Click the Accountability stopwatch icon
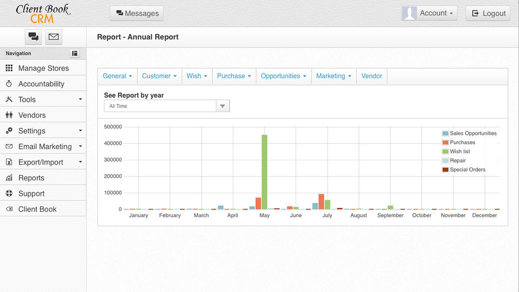 click(x=9, y=84)
